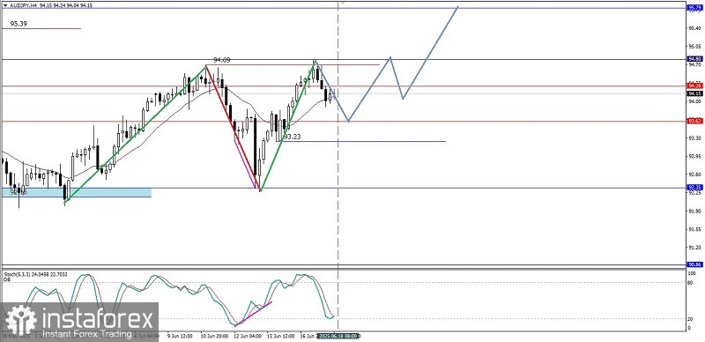Click the black 94.15 current price tag

click(694, 93)
